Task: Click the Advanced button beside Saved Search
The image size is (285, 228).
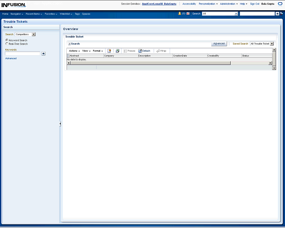Action: click(x=219, y=44)
